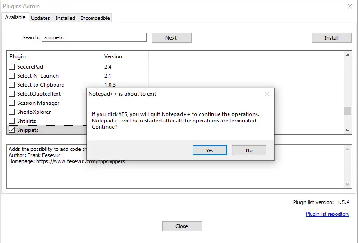Screen dimensions: 358x243
Task: Select the Select to Clipboard row
Action: tap(41, 85)
